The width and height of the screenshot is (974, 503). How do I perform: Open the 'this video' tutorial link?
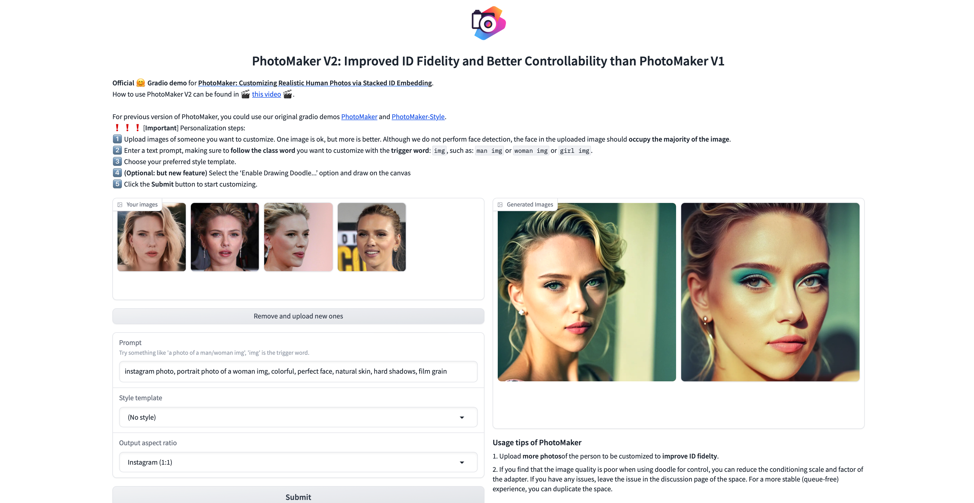tap(266, 94)
